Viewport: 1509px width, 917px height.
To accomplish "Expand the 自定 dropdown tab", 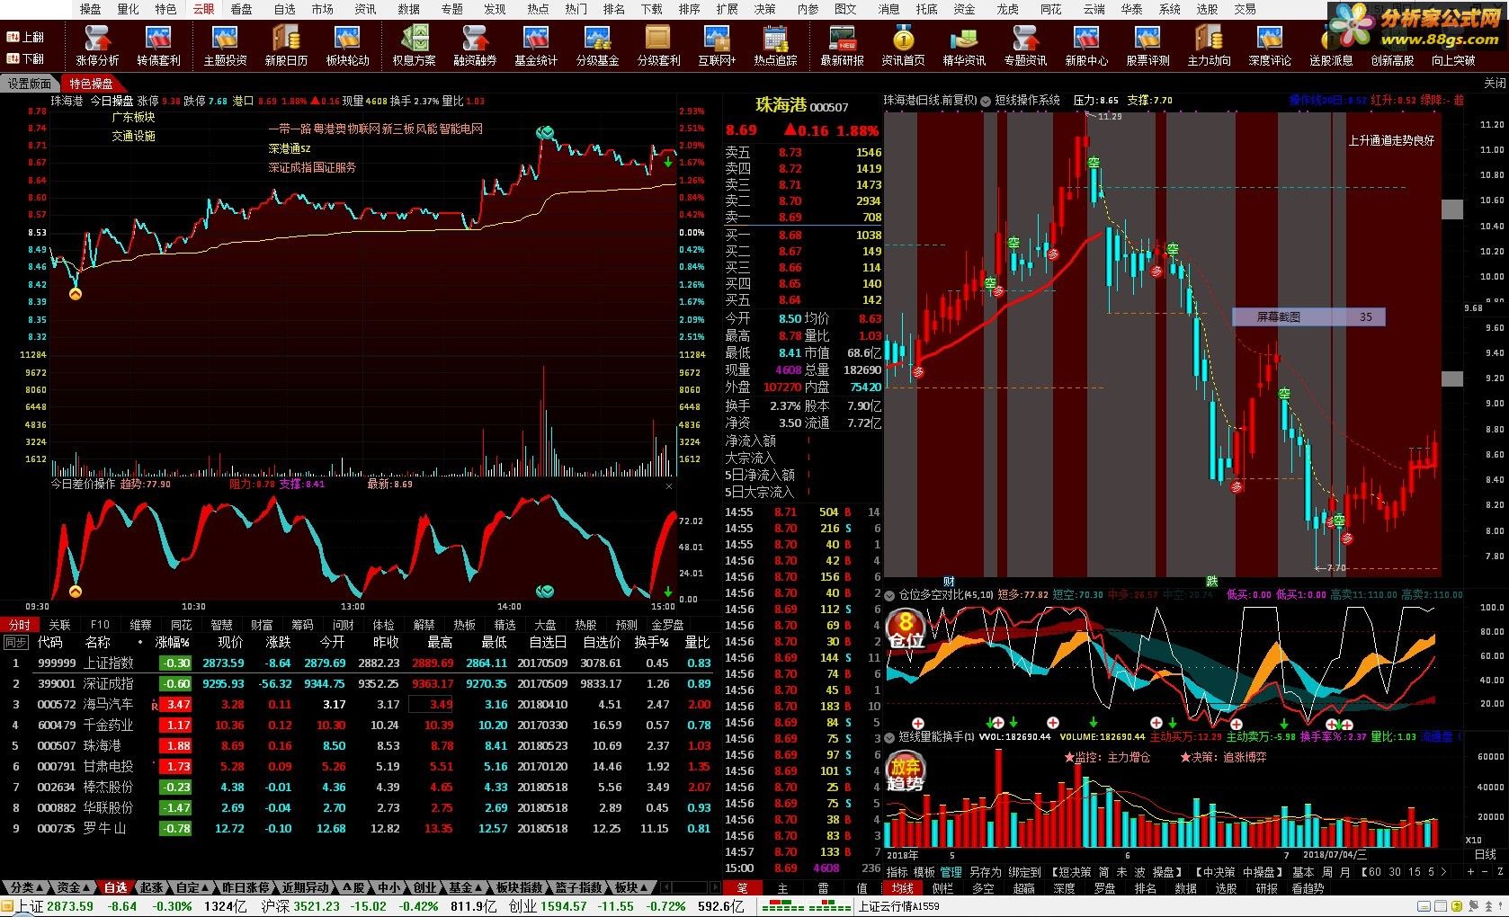I will (x=192, y=887).
